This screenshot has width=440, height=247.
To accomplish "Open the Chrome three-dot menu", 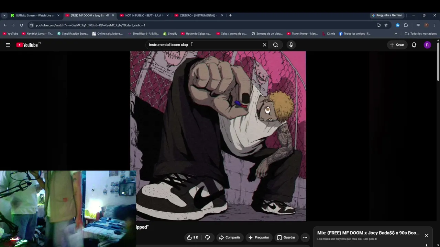I will click(434, 25).
